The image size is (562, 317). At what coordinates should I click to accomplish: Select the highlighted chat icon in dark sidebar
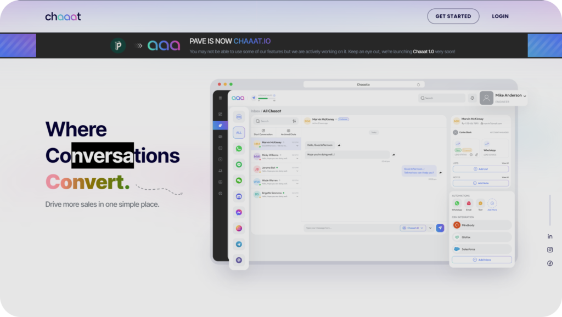tap(220, 126)
